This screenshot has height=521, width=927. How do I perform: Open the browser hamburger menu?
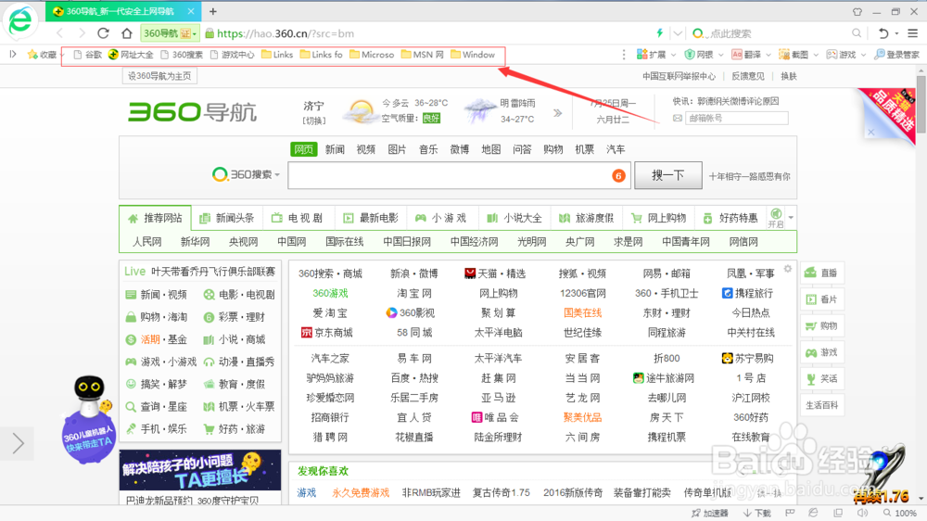913,33
